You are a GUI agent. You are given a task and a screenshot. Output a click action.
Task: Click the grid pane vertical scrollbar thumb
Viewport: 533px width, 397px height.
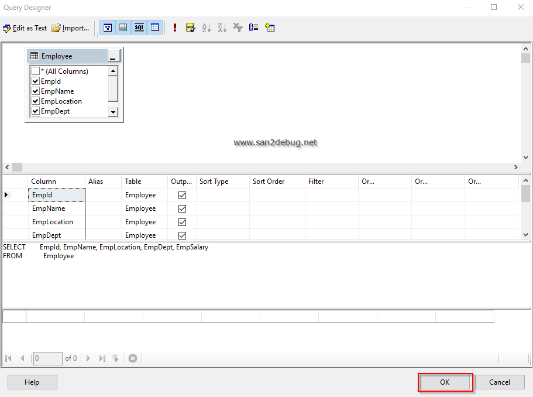click(x=525, y=193)
